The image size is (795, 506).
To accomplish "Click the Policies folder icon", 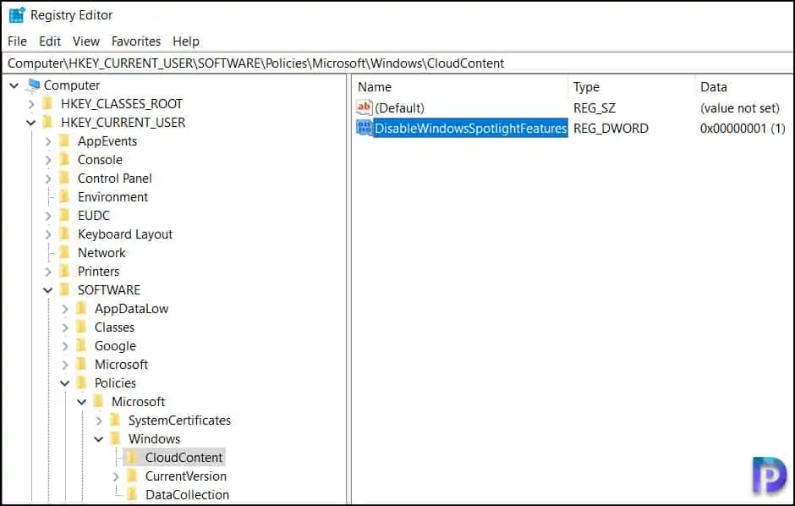I will click(x=81, y=382).
